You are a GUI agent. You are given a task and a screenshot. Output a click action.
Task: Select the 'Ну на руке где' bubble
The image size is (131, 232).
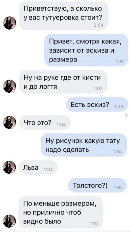pyautogui.click(x=63, y=82)
